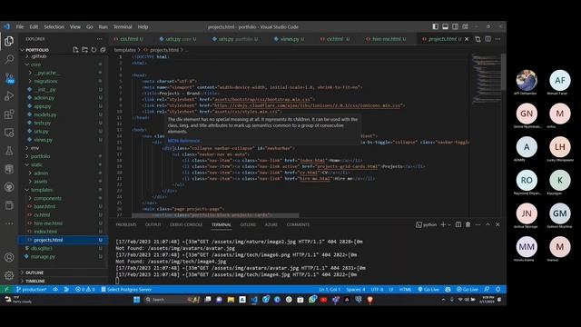Viewport: 581px width, 327px height.
Task: Open MDN Reference link in hover tooltip
Action: (183, 141)
